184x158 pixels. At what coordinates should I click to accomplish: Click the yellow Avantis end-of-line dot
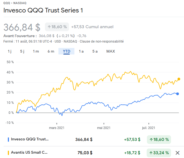pyautogui.click(x=179, y=79)
